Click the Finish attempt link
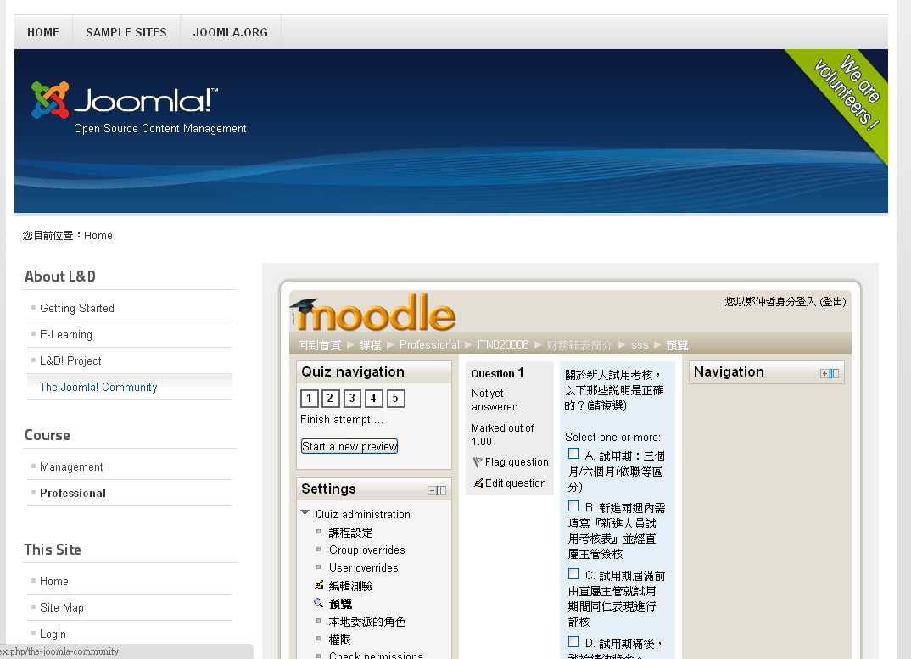911x659 pixels. [x=341, y=420]
